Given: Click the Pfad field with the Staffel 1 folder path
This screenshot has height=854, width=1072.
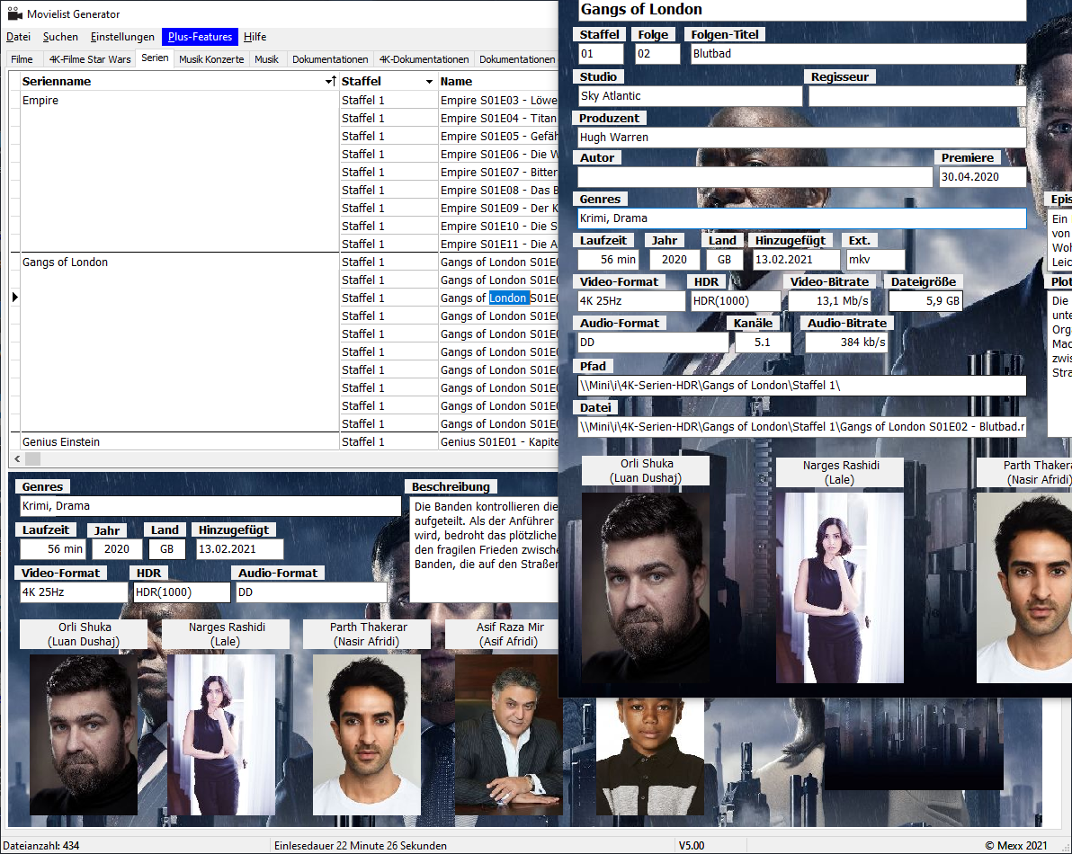Looking at the screenshot, I should tap(802, 386).
